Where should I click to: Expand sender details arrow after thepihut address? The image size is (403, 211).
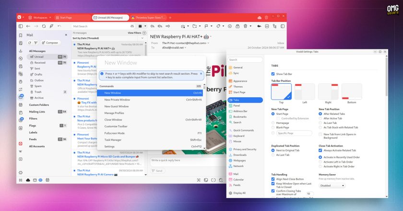208,43
